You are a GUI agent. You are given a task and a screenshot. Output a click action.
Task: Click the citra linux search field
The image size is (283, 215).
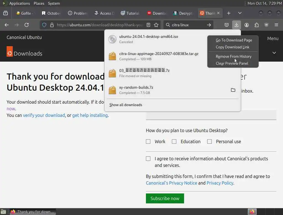(x=188, y=25)
